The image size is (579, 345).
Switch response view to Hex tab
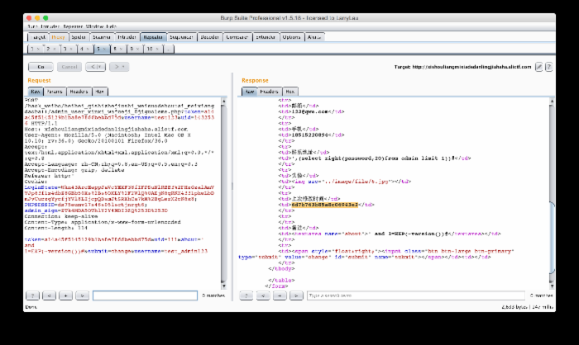pos(290,92)
